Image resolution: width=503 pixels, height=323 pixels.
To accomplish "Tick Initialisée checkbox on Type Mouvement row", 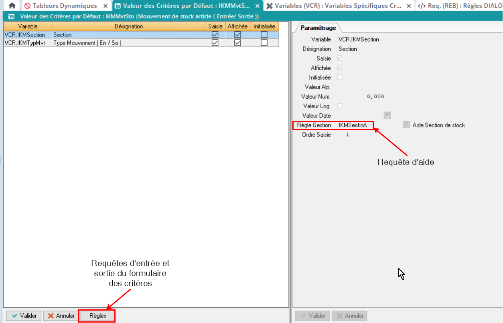I will 264,43.
